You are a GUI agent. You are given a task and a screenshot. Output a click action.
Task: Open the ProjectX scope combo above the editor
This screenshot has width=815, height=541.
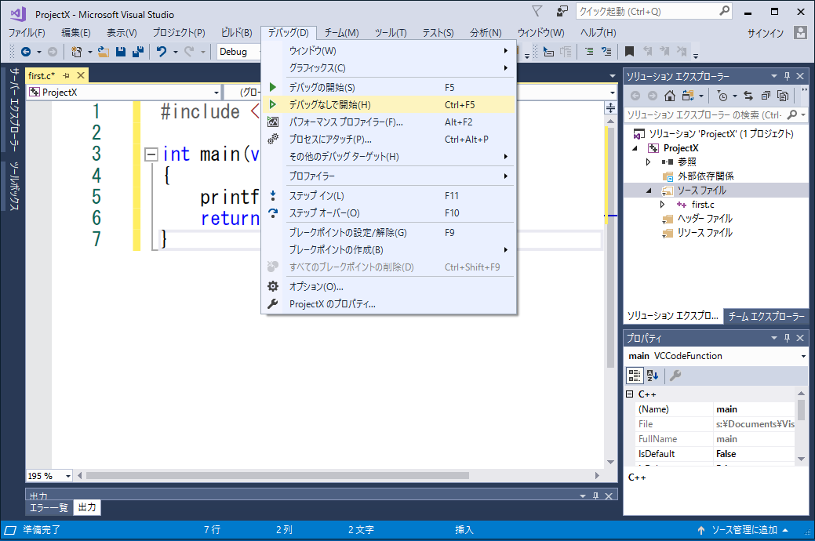coord(124,93)
